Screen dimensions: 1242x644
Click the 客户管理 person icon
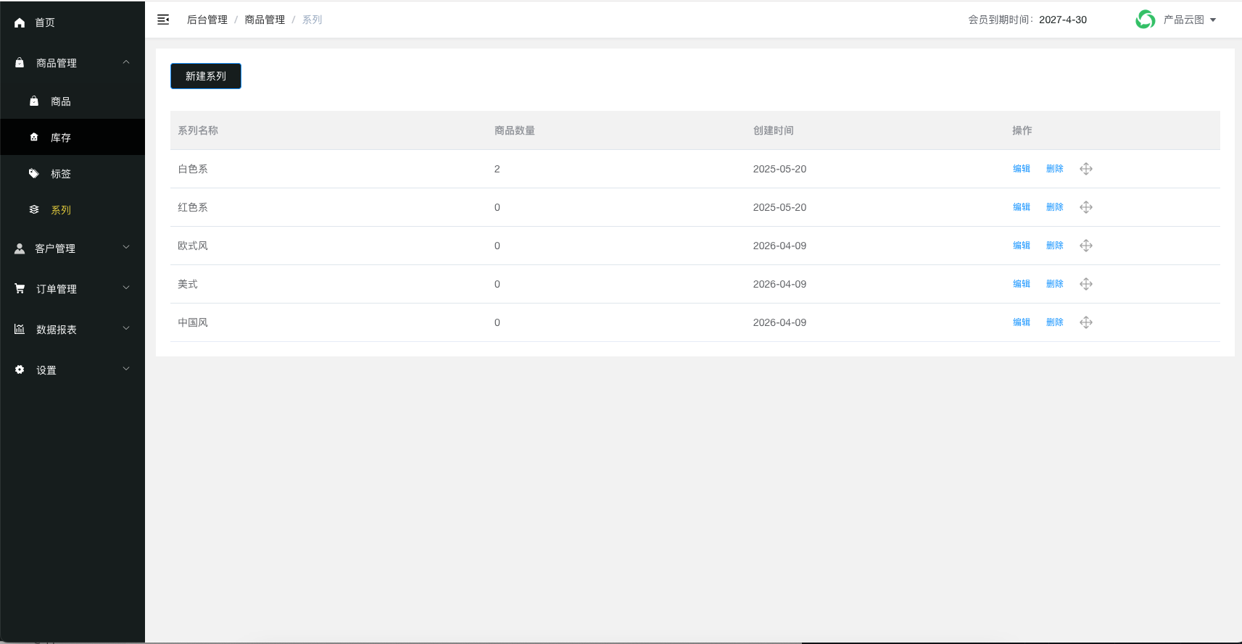20,248
